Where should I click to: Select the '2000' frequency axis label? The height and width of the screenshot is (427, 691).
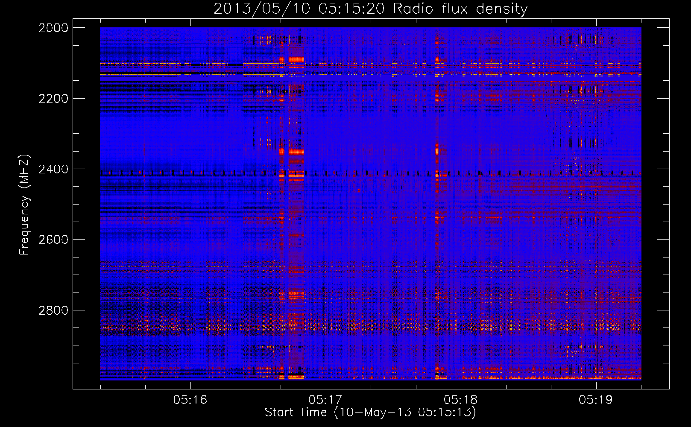pos(53,28)
